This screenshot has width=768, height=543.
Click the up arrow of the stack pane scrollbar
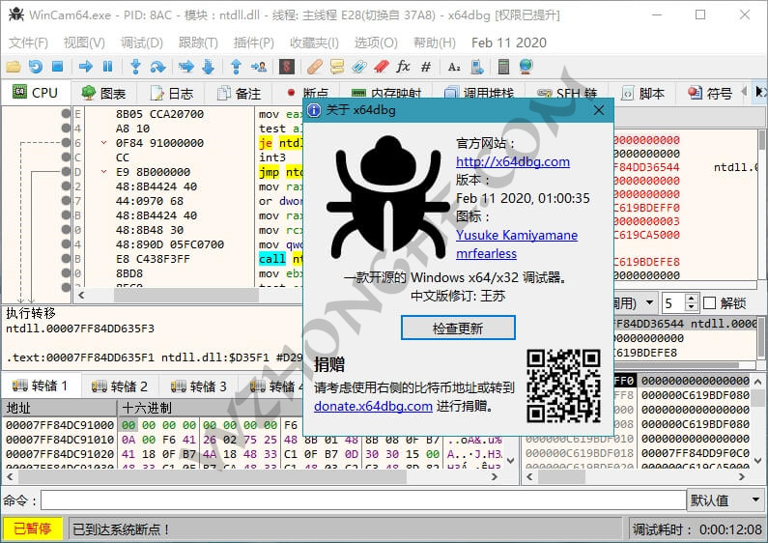757,382
